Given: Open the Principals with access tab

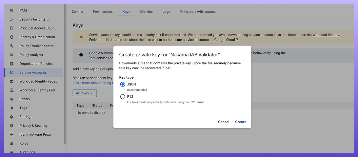Looking at the screenshot, I should pyautogui.click(x=198, y=12).
